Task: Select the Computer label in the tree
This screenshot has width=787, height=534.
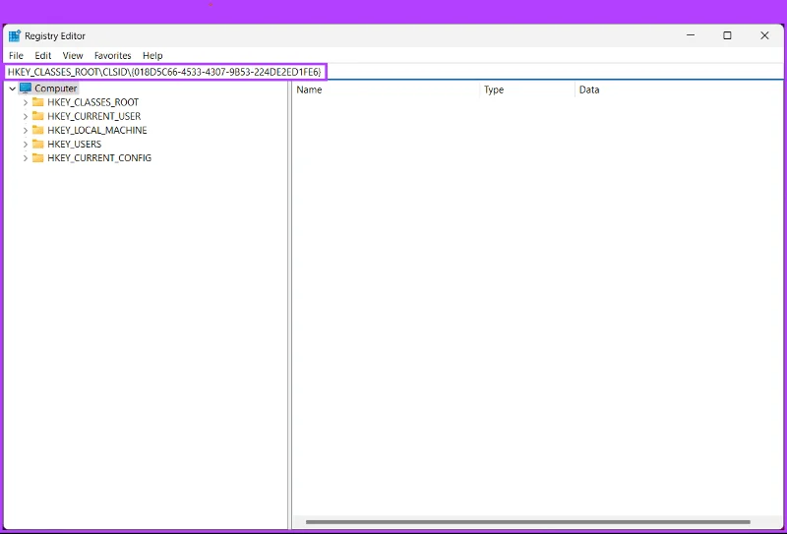Action: [56, 89]
